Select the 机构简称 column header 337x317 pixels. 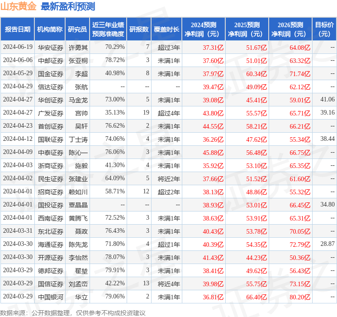click(50, 29)
